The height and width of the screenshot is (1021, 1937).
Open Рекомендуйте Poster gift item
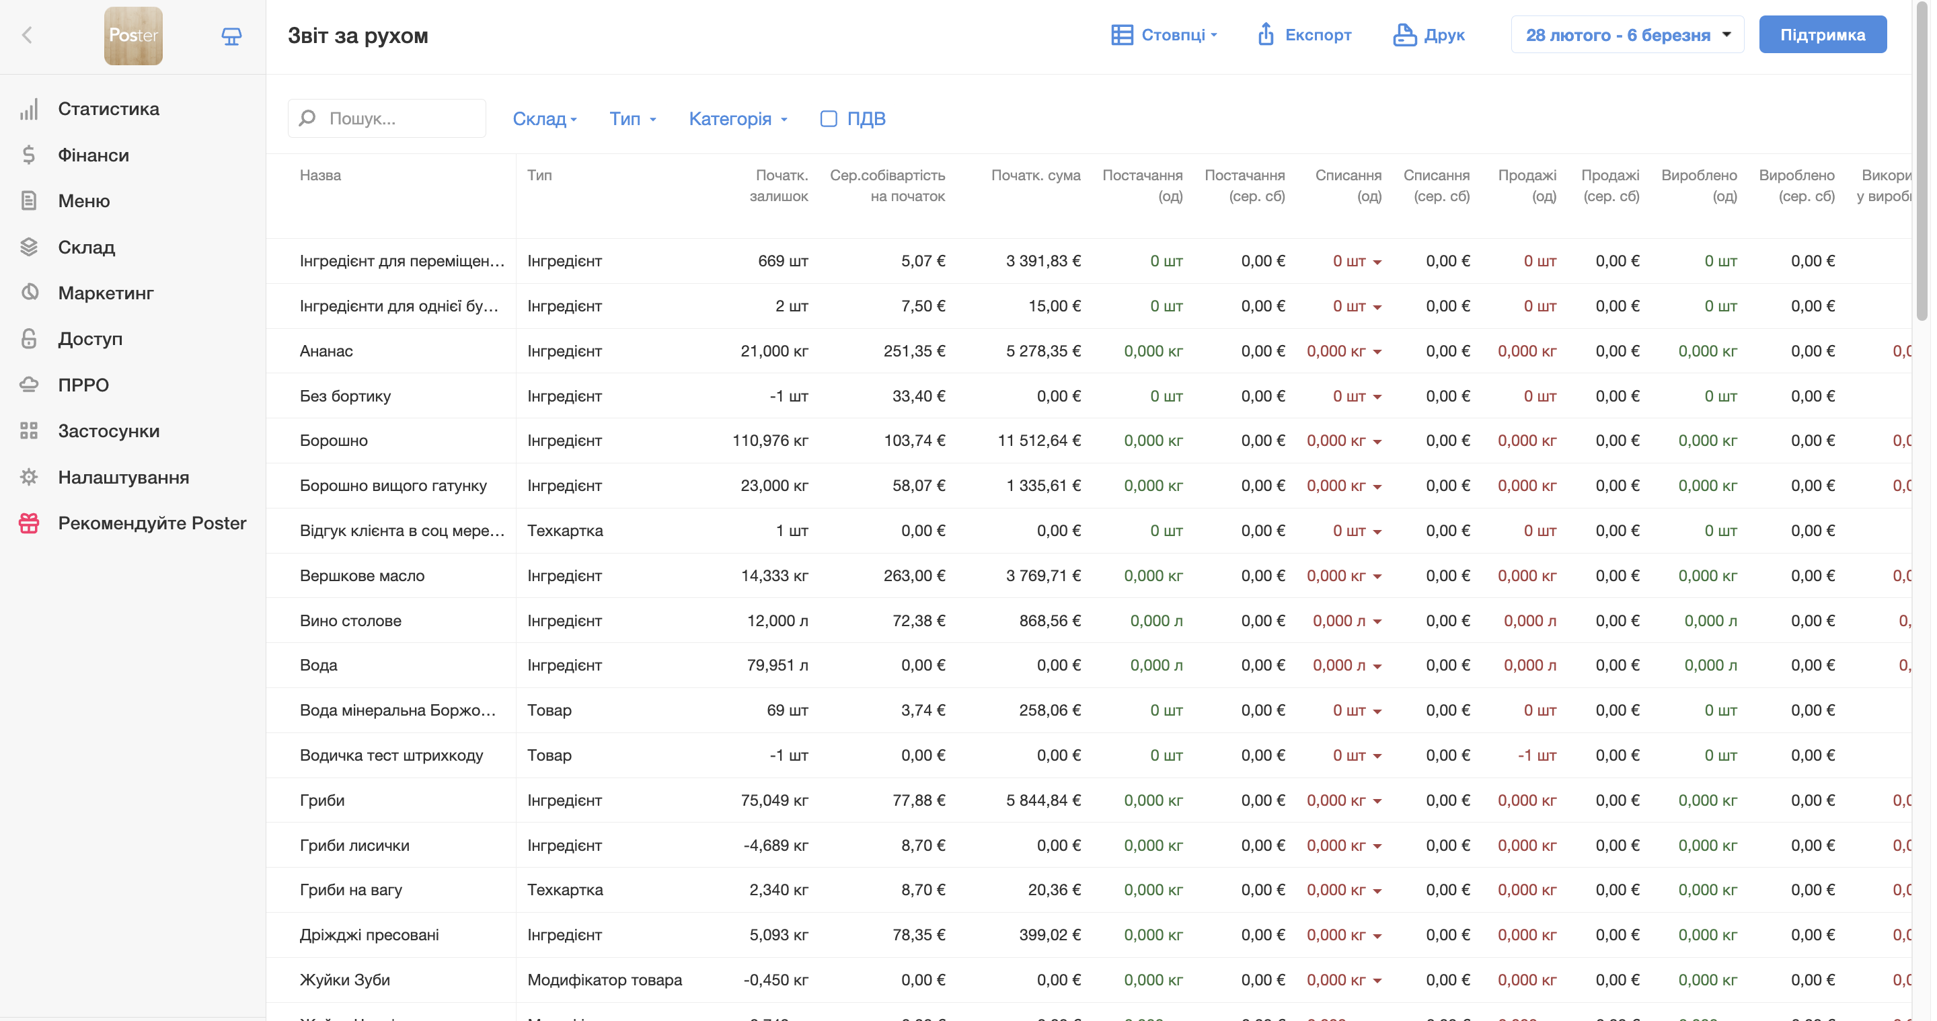point(151,523)
